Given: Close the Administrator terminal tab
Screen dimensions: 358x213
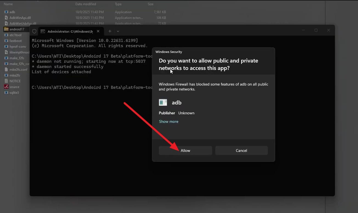Looking at the screenshot, I should [x=98, y=31].
